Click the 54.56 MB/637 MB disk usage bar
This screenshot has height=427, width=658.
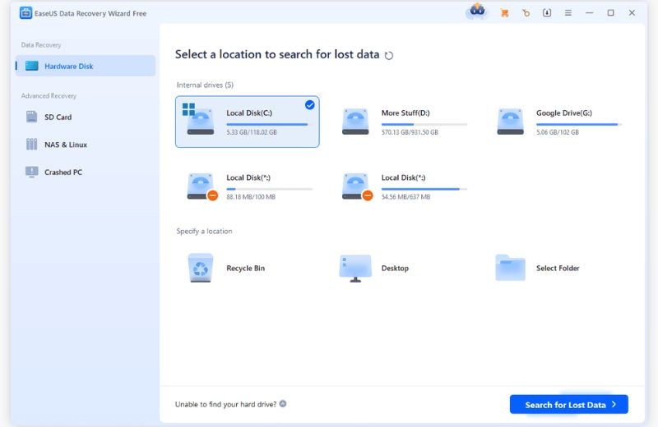click(424, 189)
